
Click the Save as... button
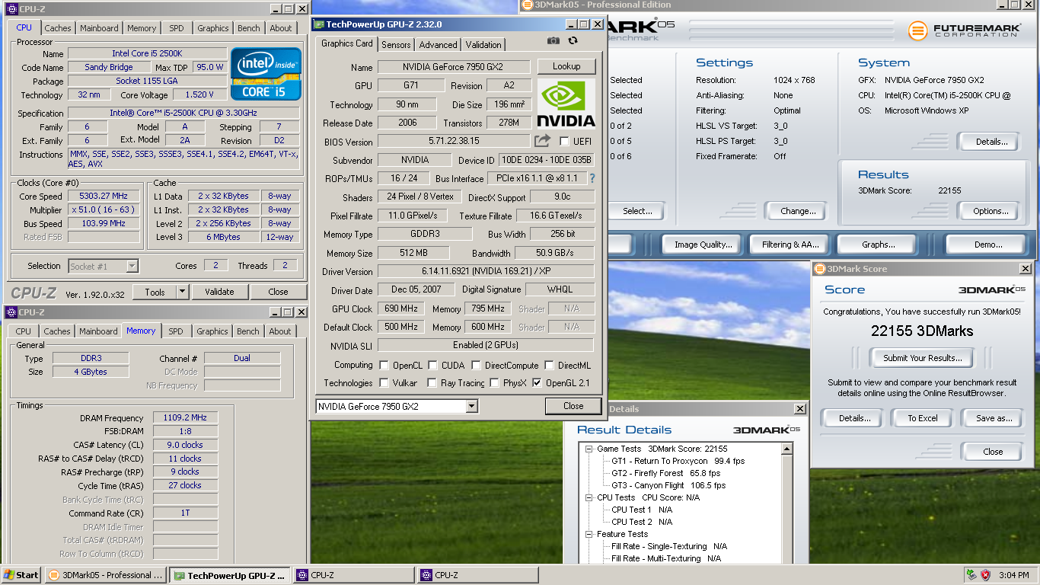994,418
